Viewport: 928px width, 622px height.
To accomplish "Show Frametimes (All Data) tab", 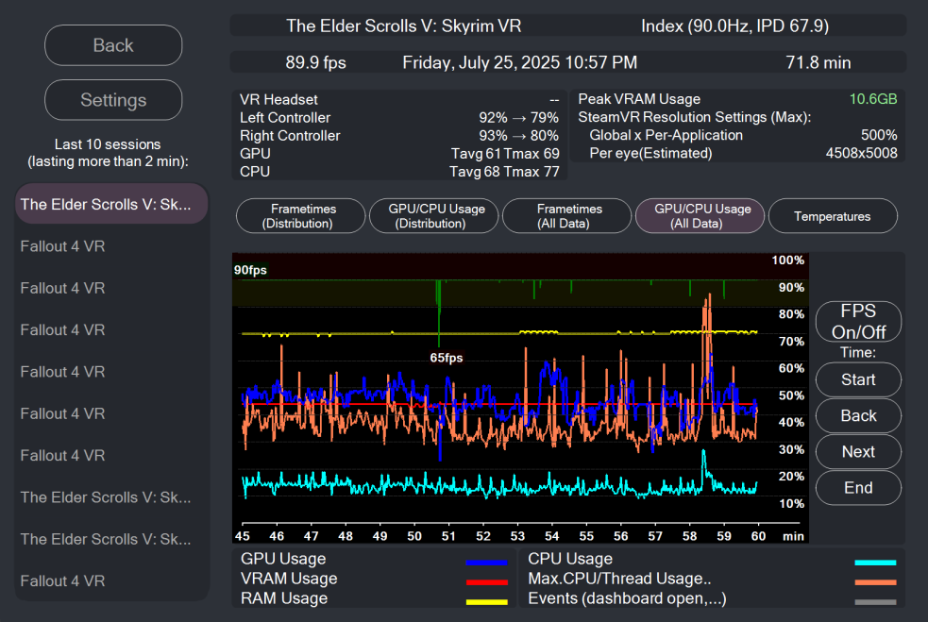I will [x=569, y=216].
